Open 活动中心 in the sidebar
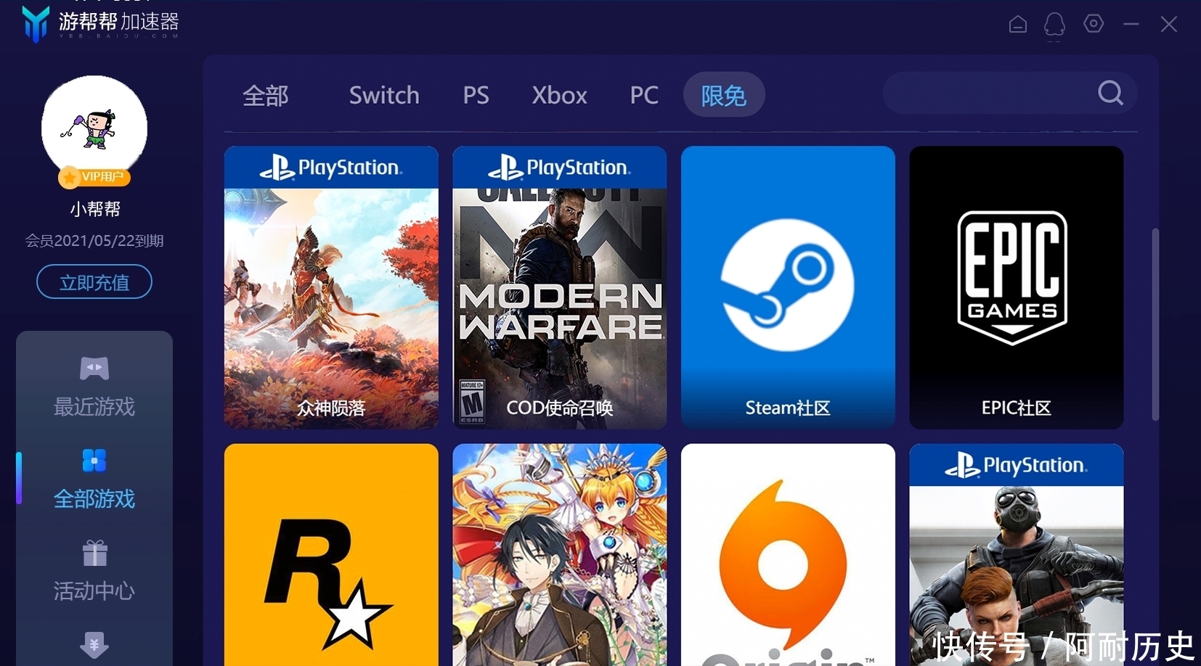This screenshot has height=666, width=1201. 94,572
